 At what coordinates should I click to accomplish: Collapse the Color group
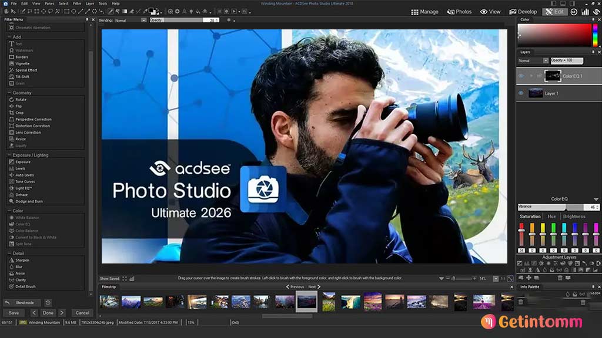(9, 211)
